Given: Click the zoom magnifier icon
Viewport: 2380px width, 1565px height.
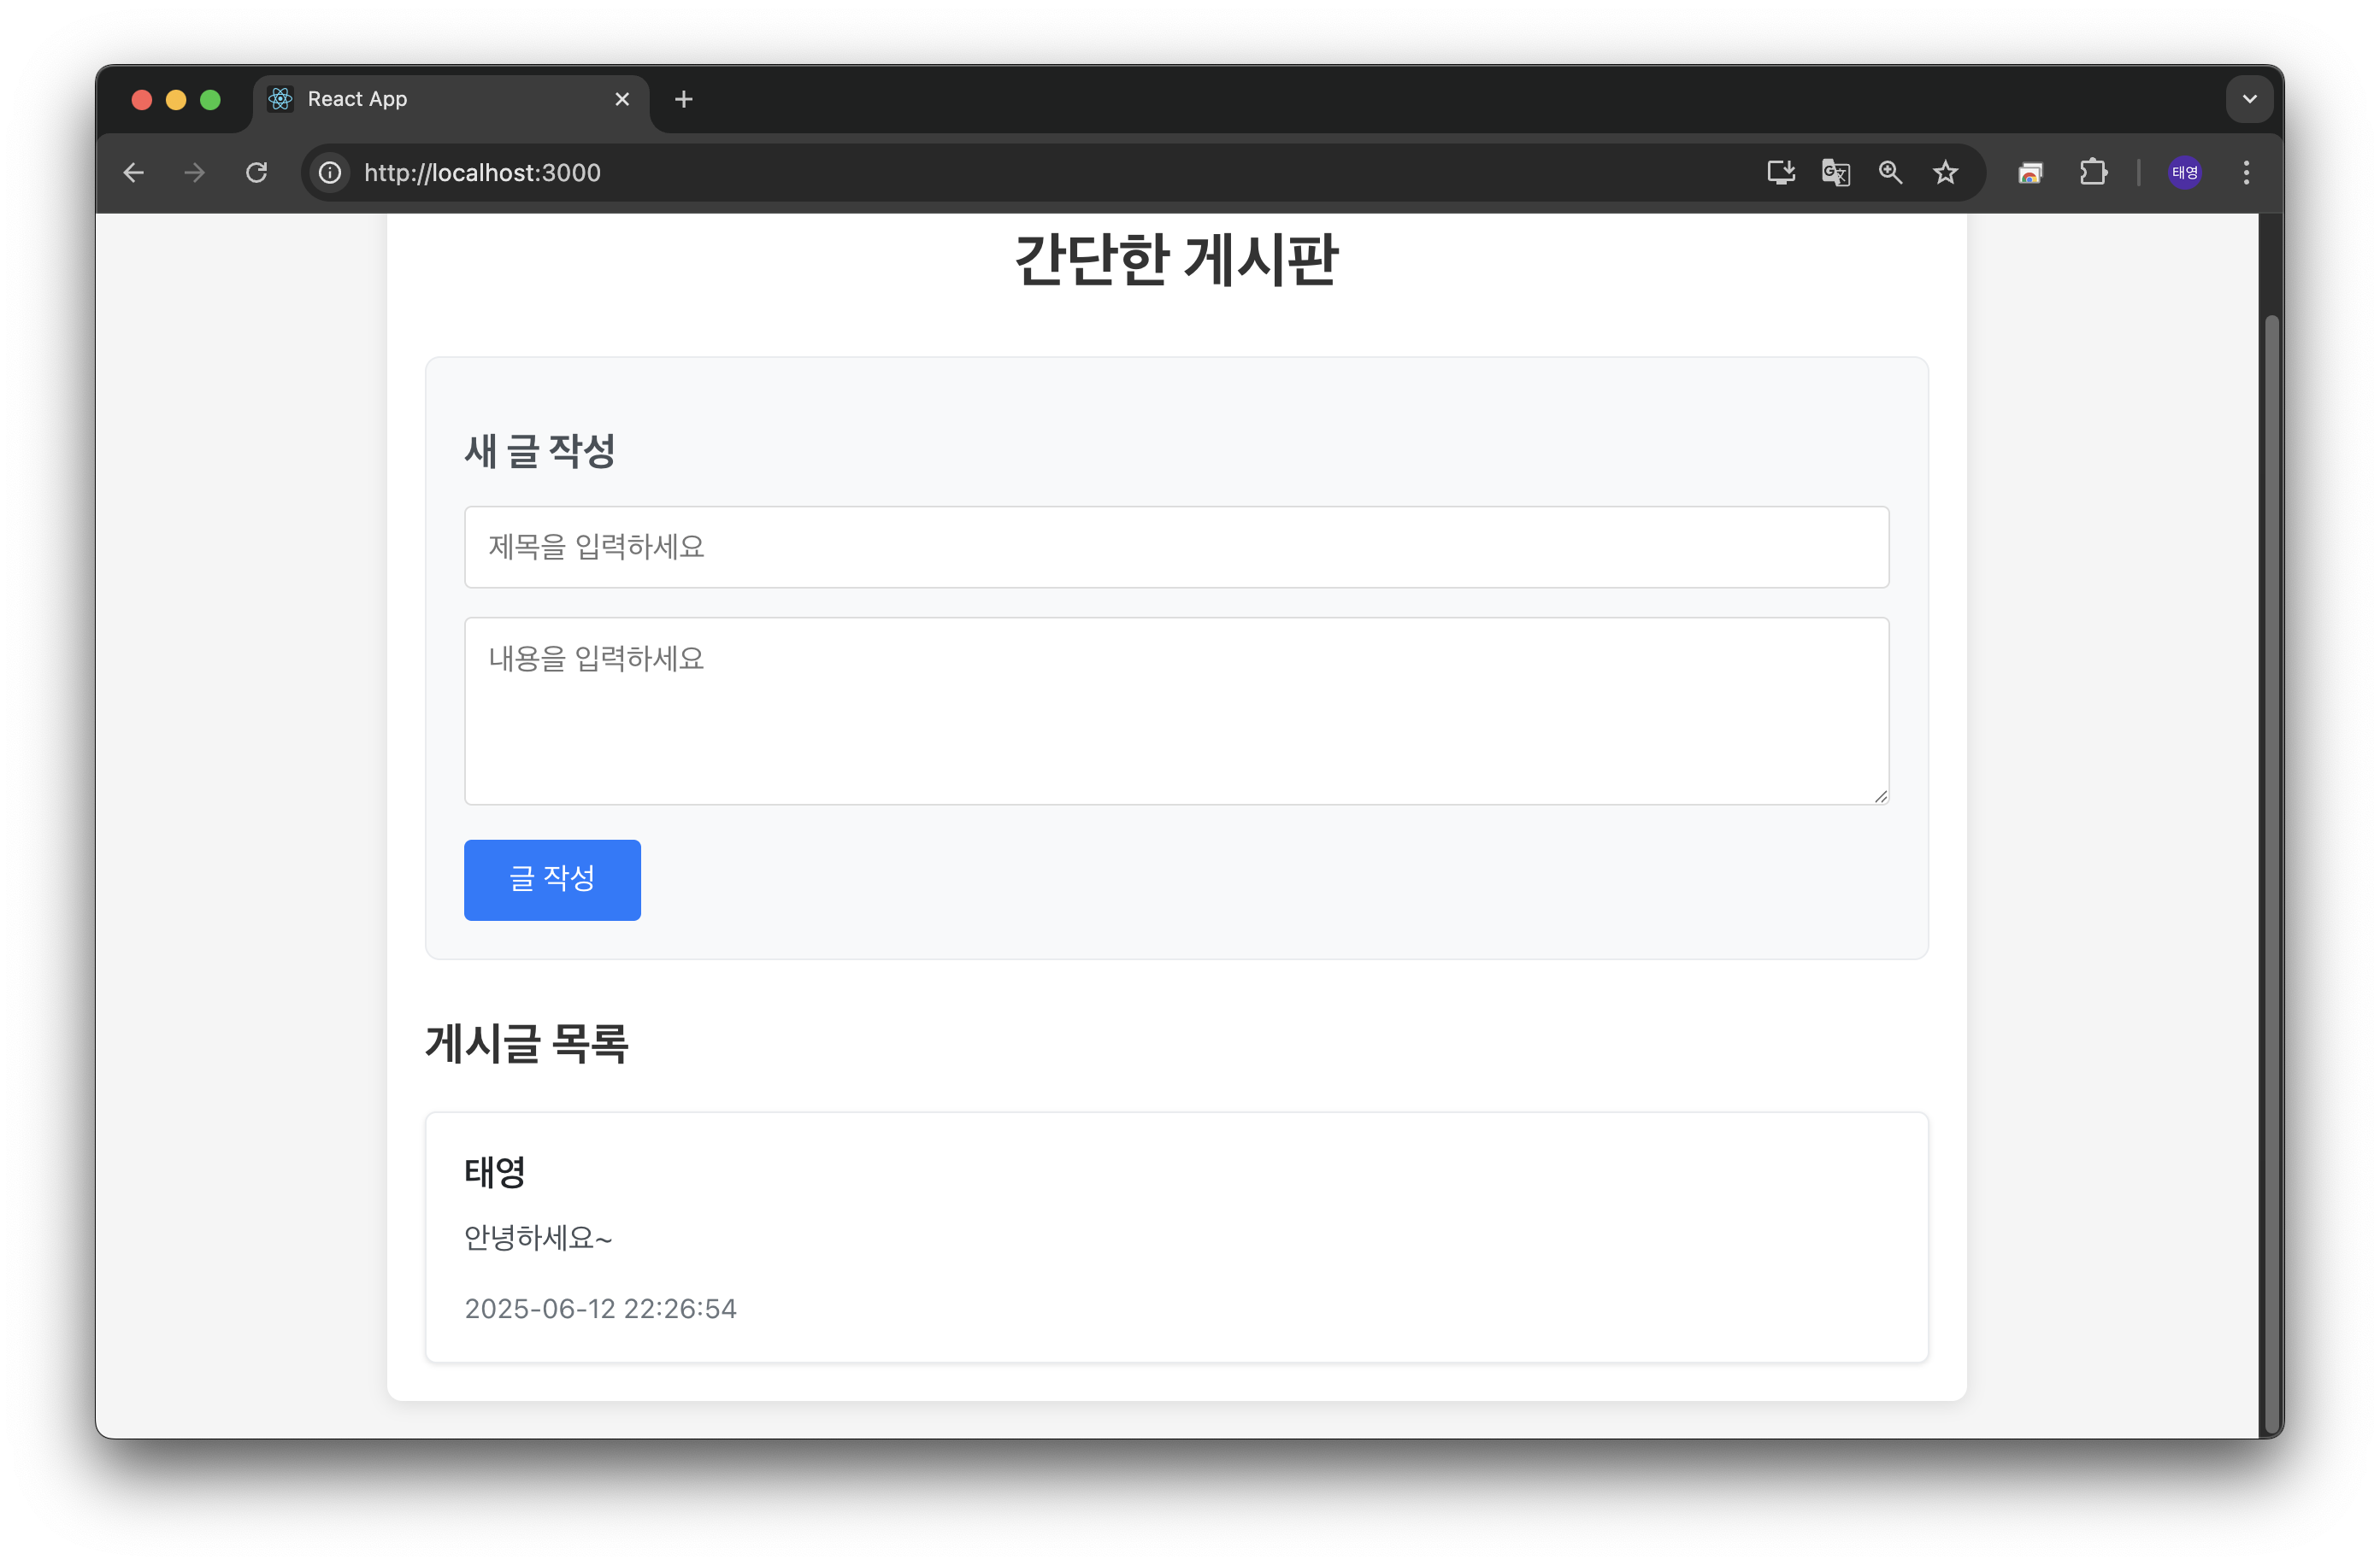Looking at the screenshot, I should (x=1890, y=173).
